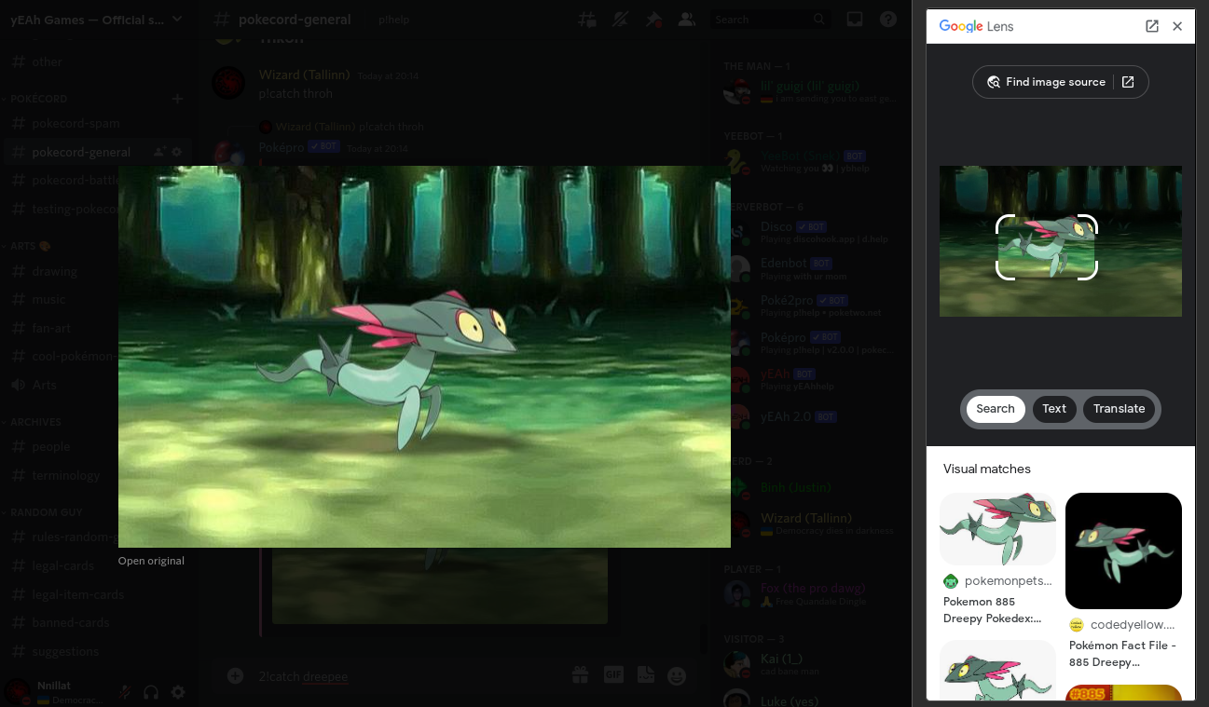Screen dimensions: 1209x707
Task: Open the Discord inbox icon
Action: click(x=854, y=20)
